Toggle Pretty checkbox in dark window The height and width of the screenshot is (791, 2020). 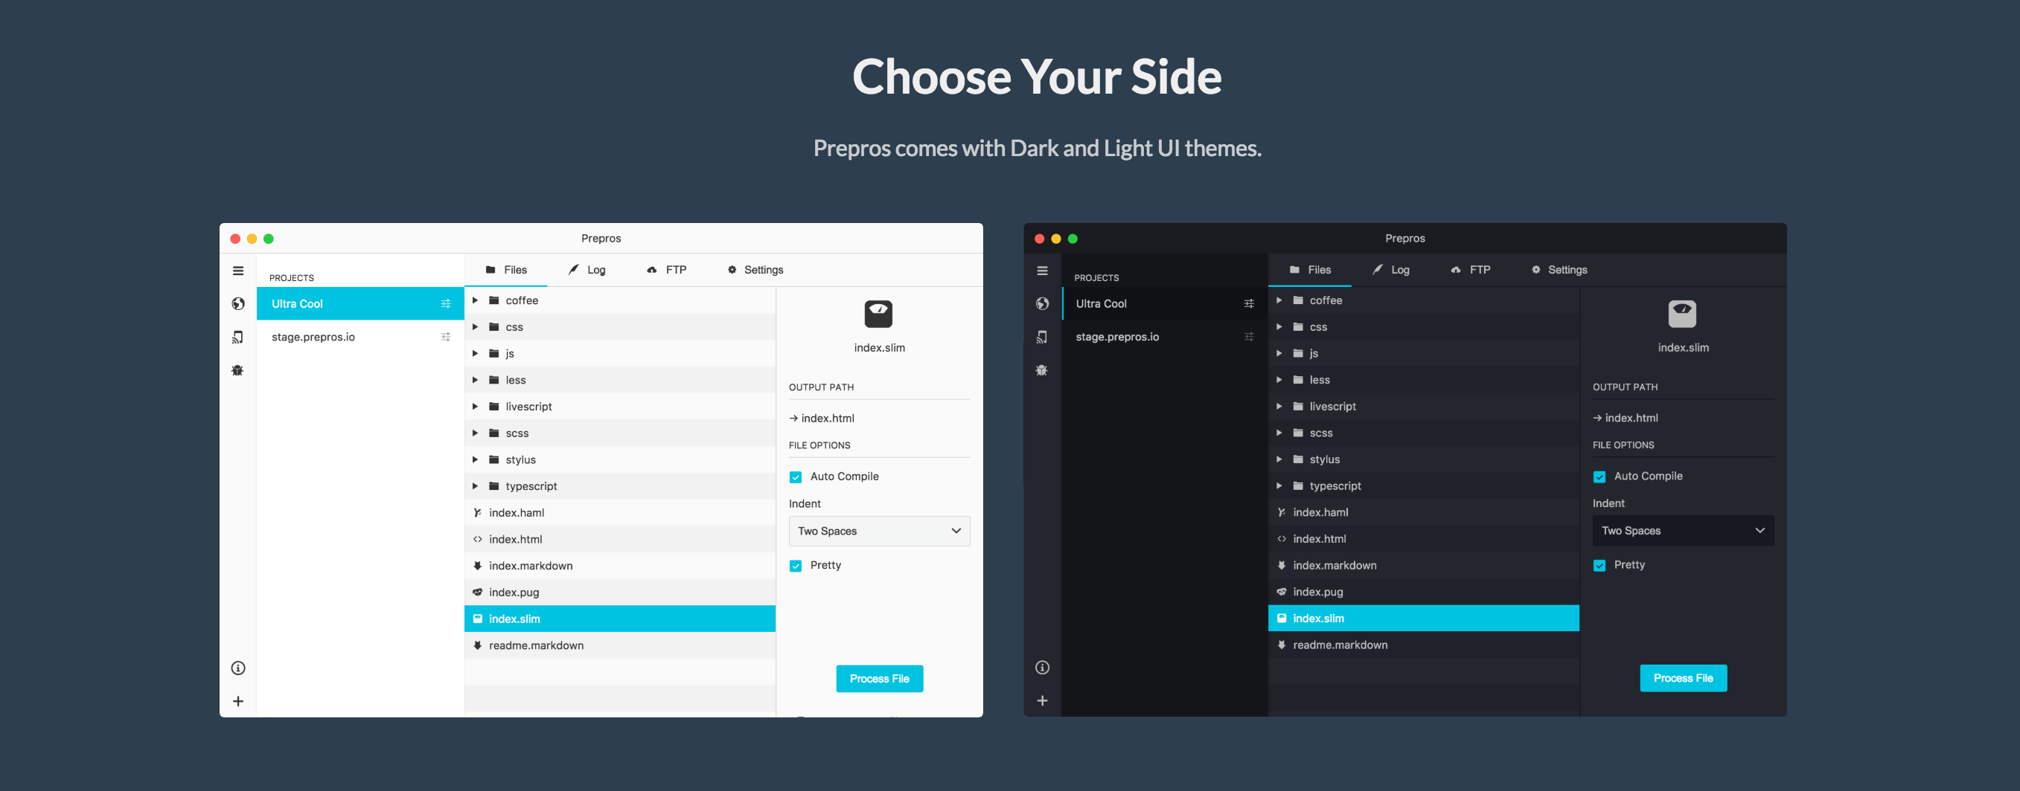1599,566
